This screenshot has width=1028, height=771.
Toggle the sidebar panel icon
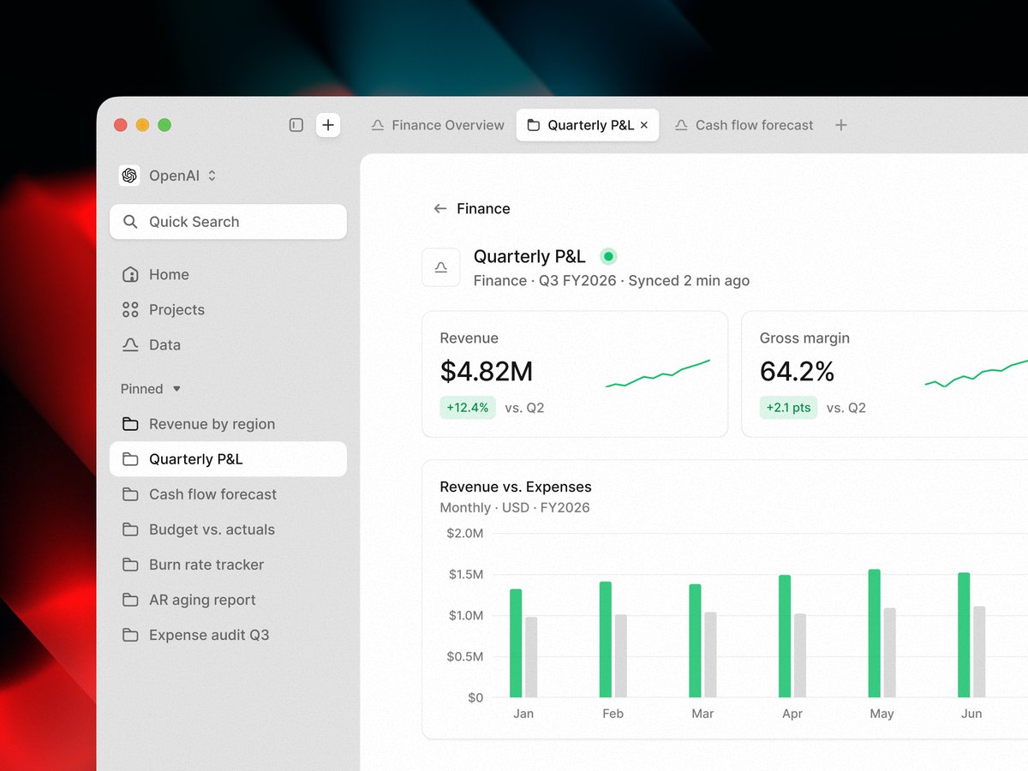(296, 125)
